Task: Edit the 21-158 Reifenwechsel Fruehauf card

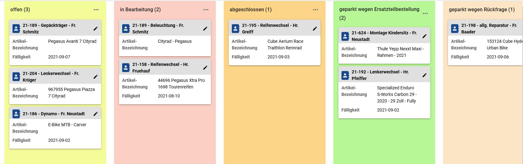Action: (205, 68)
